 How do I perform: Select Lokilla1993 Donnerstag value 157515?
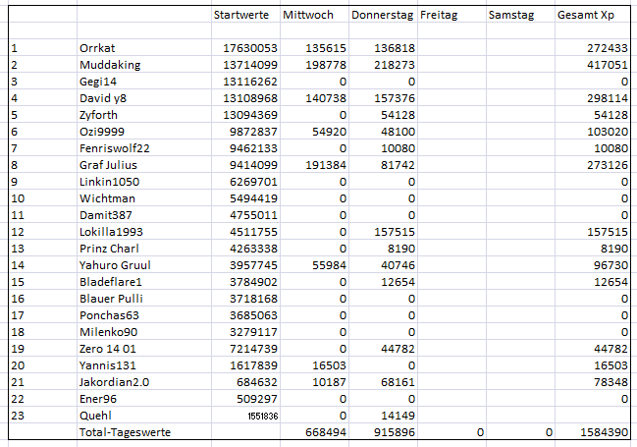pyautogui.click(x=383, y=232)
